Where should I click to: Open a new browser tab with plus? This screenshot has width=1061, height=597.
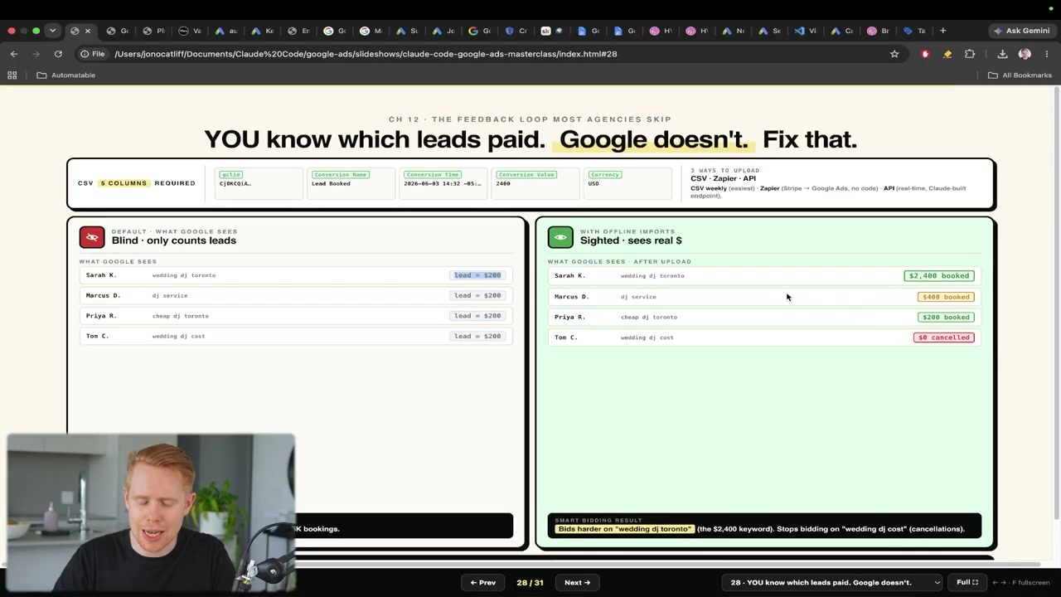tap(942, 31)
